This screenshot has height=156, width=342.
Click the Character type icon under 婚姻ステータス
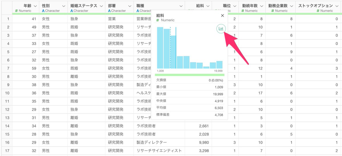[x=72, y=11]
